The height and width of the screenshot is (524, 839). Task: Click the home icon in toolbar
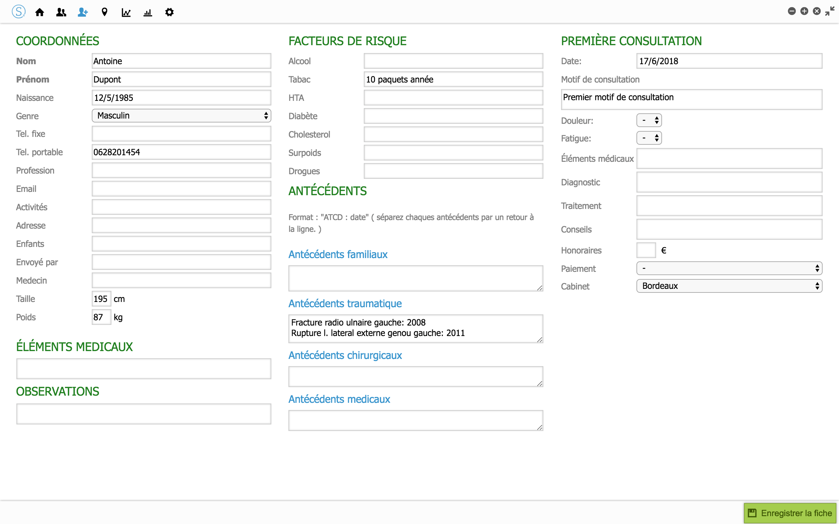tap(40, 12)
